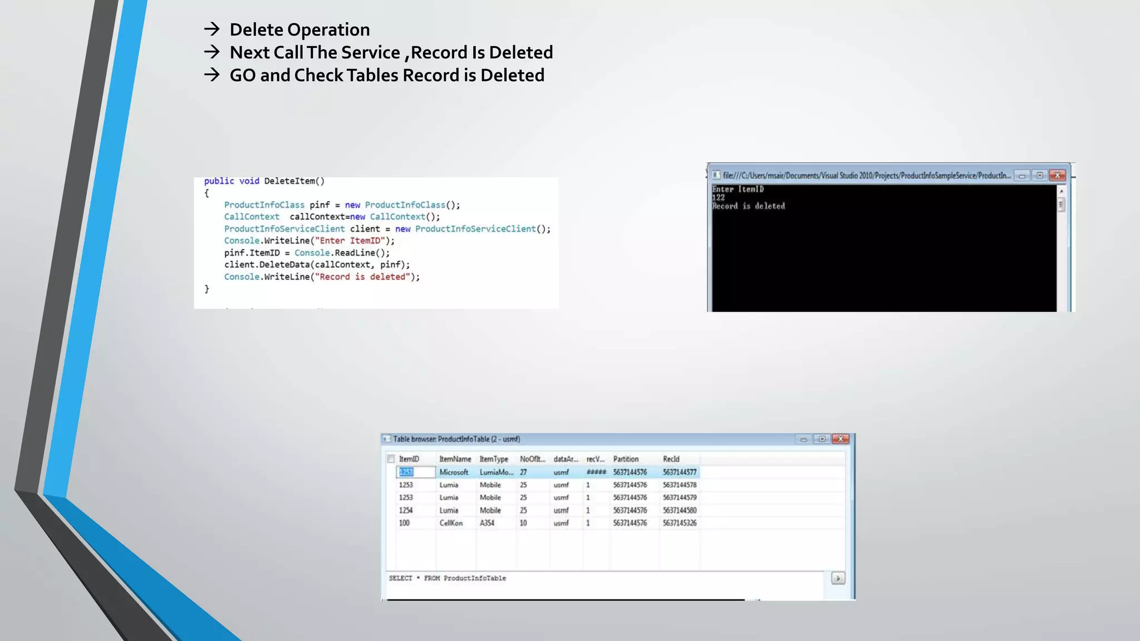Click the Partition column header
The height and width of the screenshot is (641, 1140).
coord(626,459)
